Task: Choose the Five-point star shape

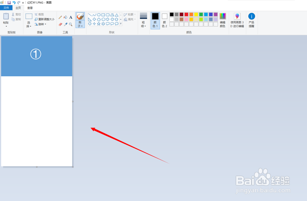Action: (x=99, y=24)
